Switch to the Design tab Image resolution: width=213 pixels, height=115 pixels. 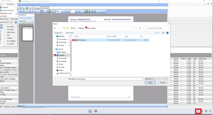(x=36, y=8)
